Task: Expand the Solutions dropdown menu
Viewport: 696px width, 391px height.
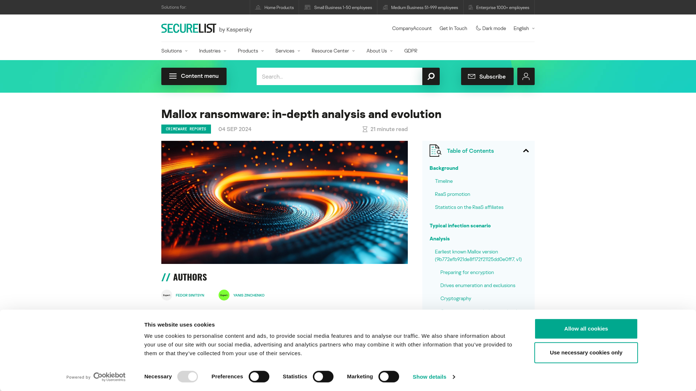Action: (x=174, y=51)
